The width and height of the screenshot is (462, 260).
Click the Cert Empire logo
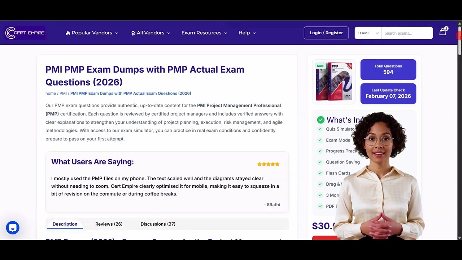25,33
